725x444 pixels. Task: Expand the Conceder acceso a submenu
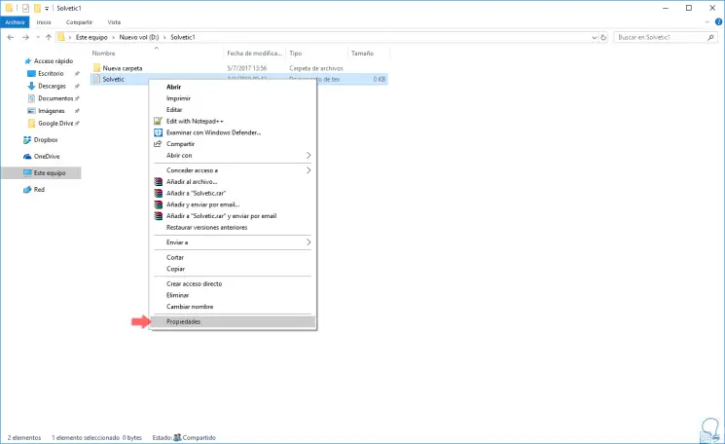pos(308,170)
